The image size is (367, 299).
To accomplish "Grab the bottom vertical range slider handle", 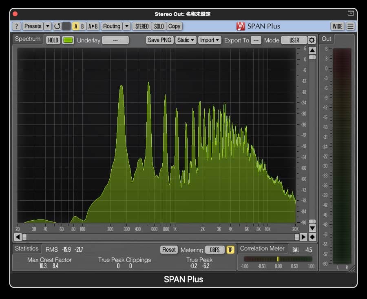I will tap(312, 221).
